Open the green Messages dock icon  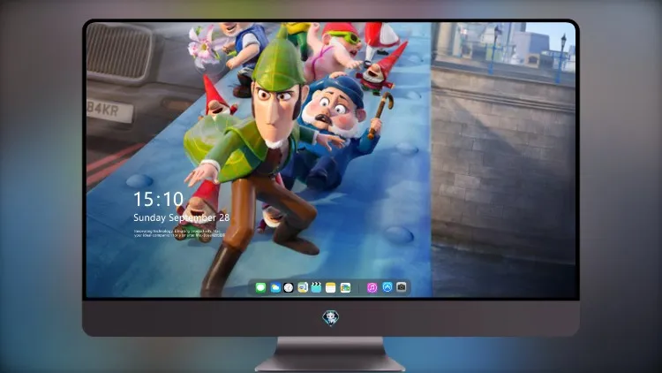click(x=260, y=288)
